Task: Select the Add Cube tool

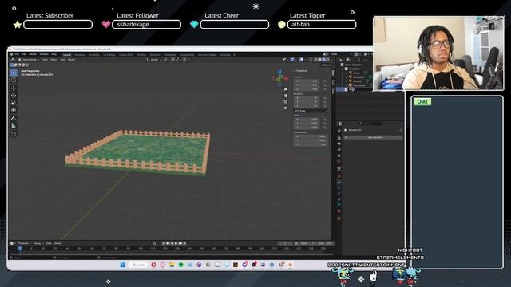Action: tap(14, 133)
